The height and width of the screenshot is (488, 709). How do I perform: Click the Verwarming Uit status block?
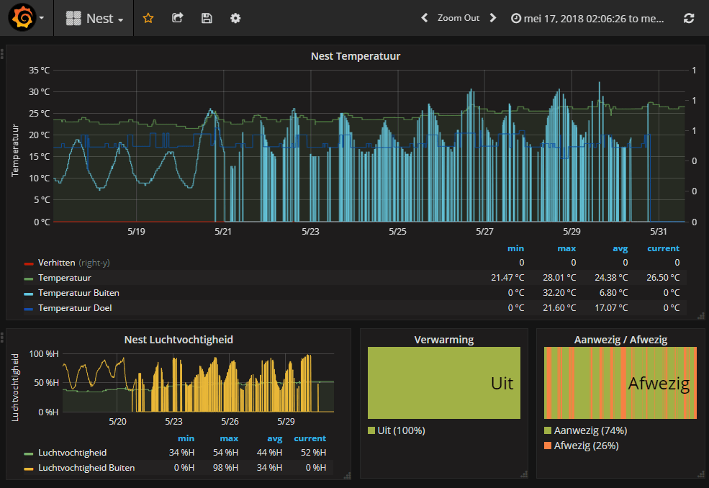pos(444,383)
